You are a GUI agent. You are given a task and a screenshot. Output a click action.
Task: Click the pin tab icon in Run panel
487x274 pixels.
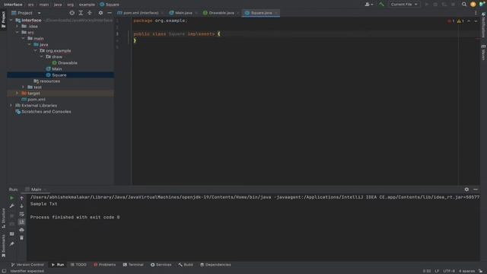click(x=12, y=244)
